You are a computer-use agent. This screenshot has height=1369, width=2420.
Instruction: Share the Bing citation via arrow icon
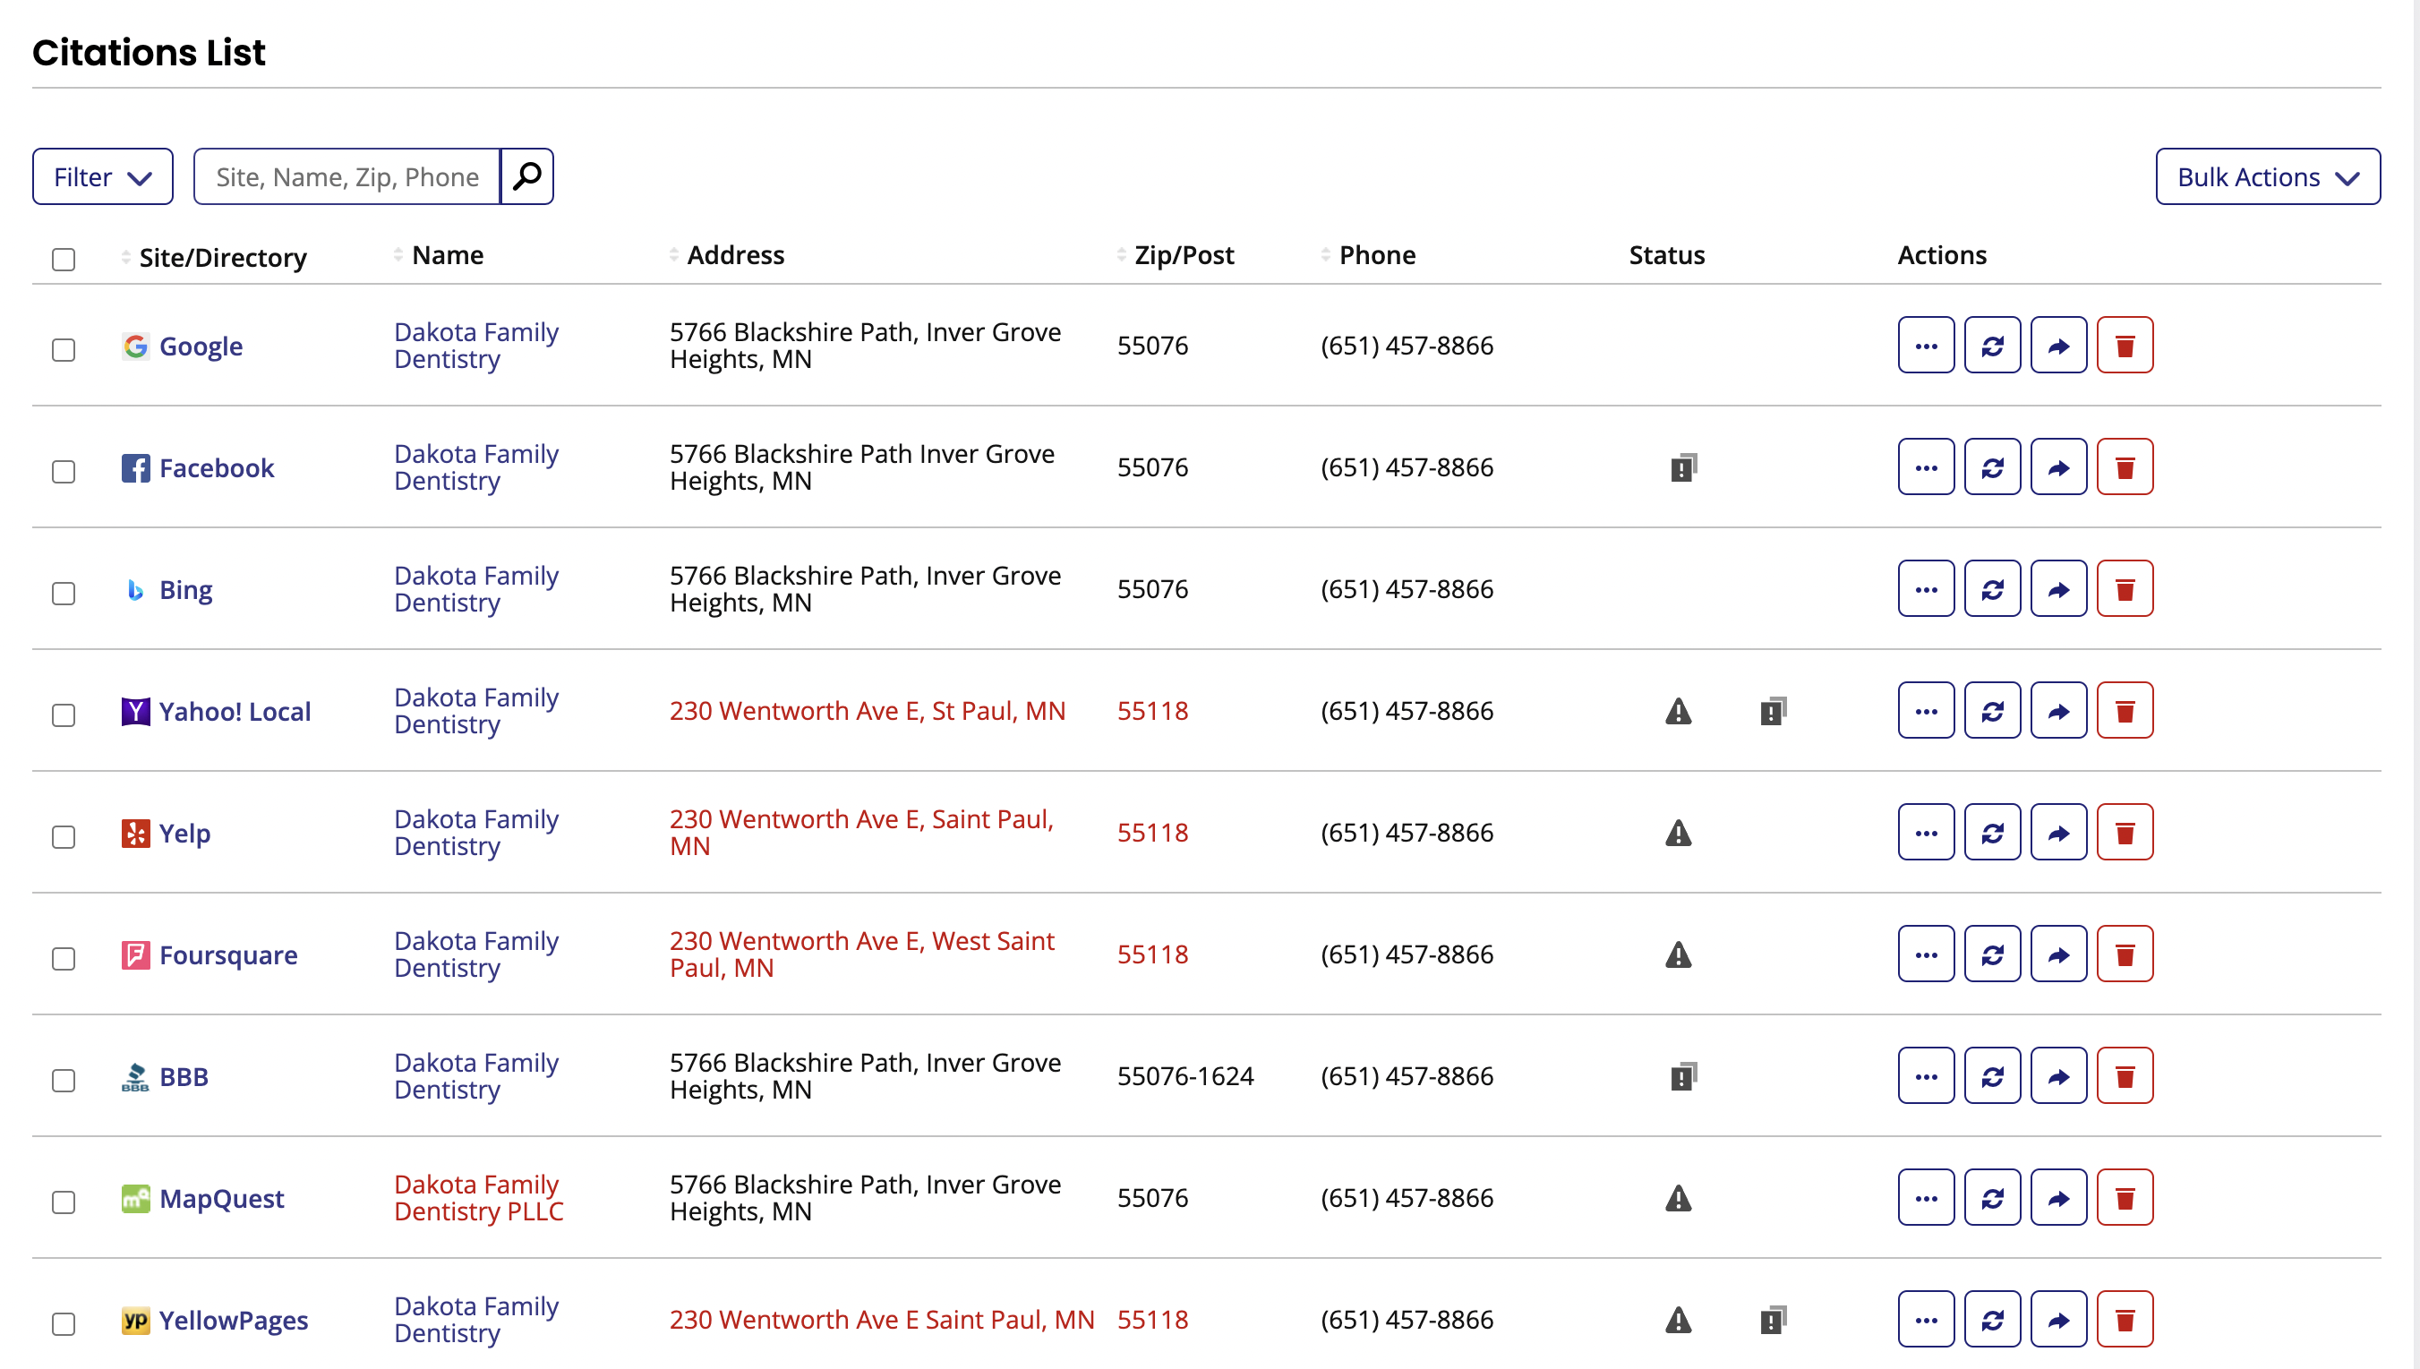2058,588
